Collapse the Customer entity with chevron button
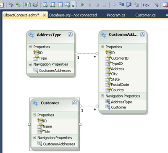 (74, 103)
